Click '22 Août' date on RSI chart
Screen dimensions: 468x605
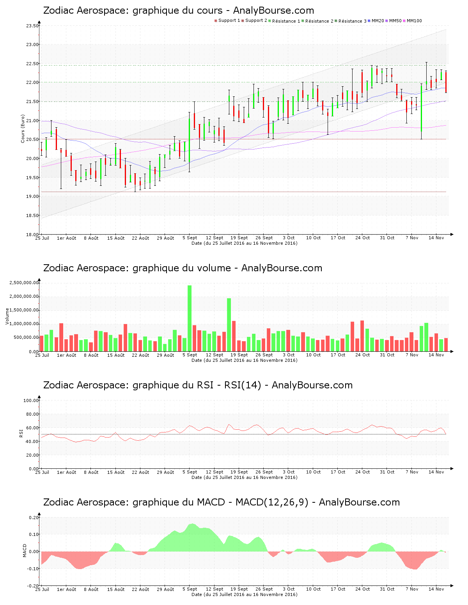click(x=140, y=472)
